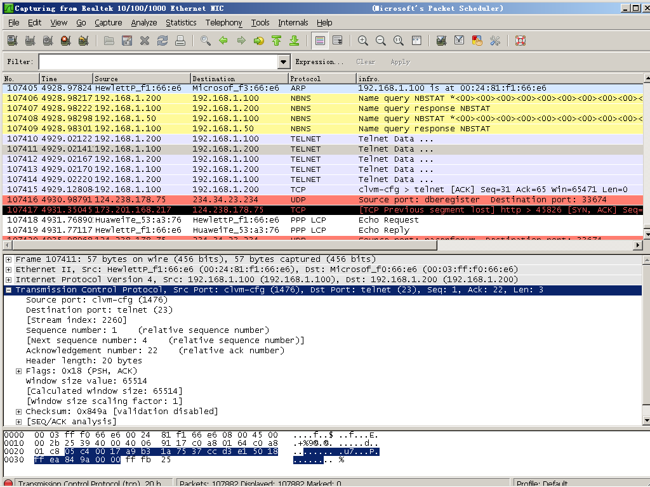Screen dimensions: 650x487
Task: Start a new live capture
Action: pyautogui.click(x=48, y=41)
